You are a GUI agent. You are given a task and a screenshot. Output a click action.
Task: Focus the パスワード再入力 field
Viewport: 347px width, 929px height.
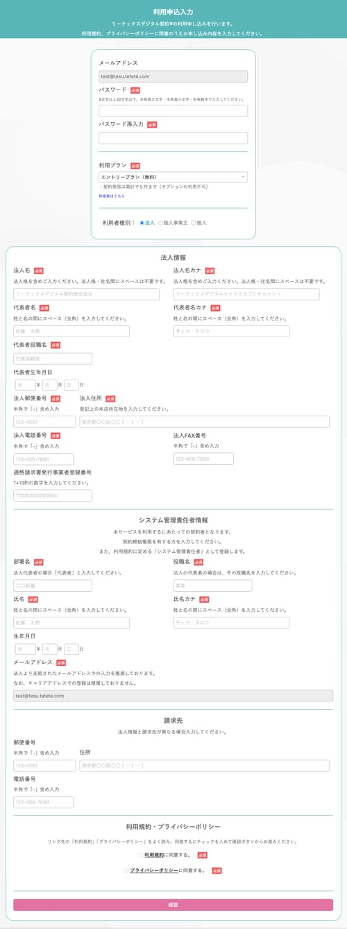tap(173, 137)
